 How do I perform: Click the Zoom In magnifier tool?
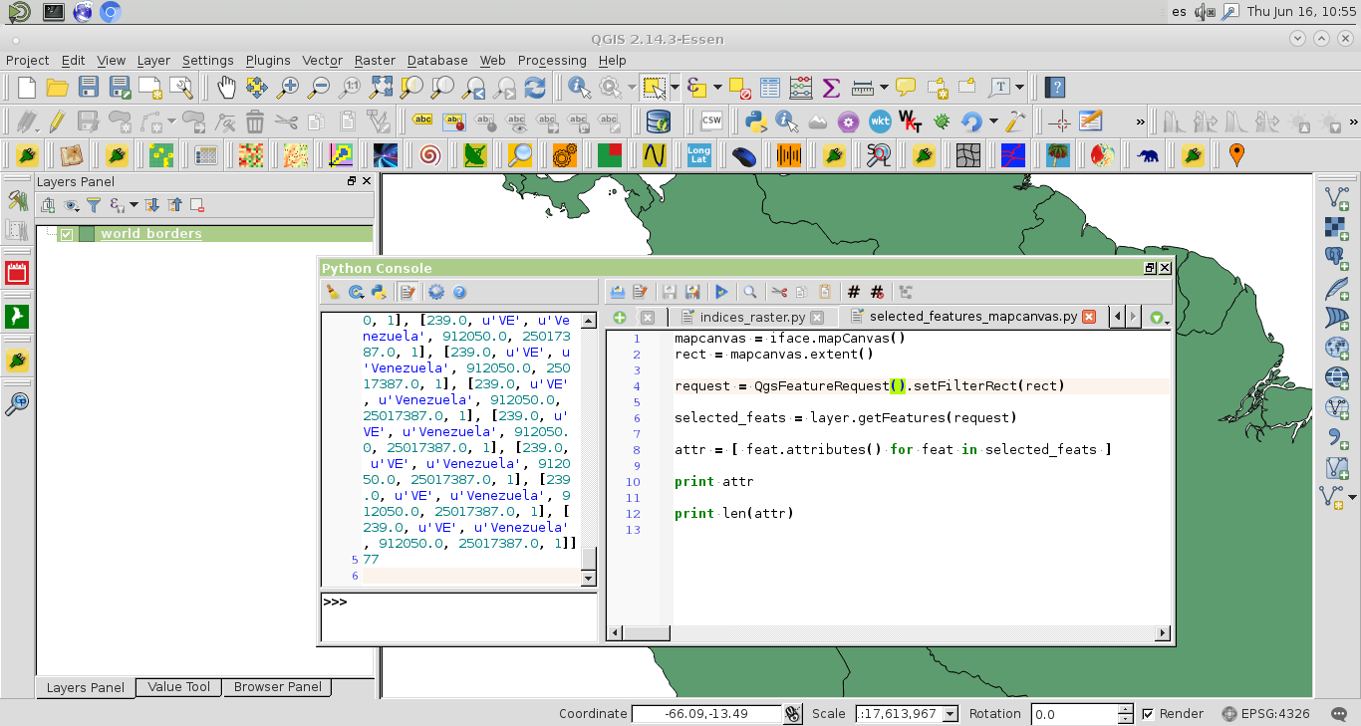tap(288, 88)
